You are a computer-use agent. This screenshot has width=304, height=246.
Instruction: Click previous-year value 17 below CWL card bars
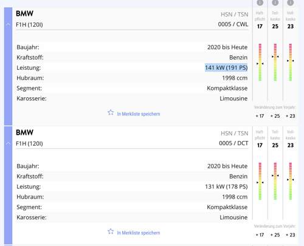[x=260, y=116]
